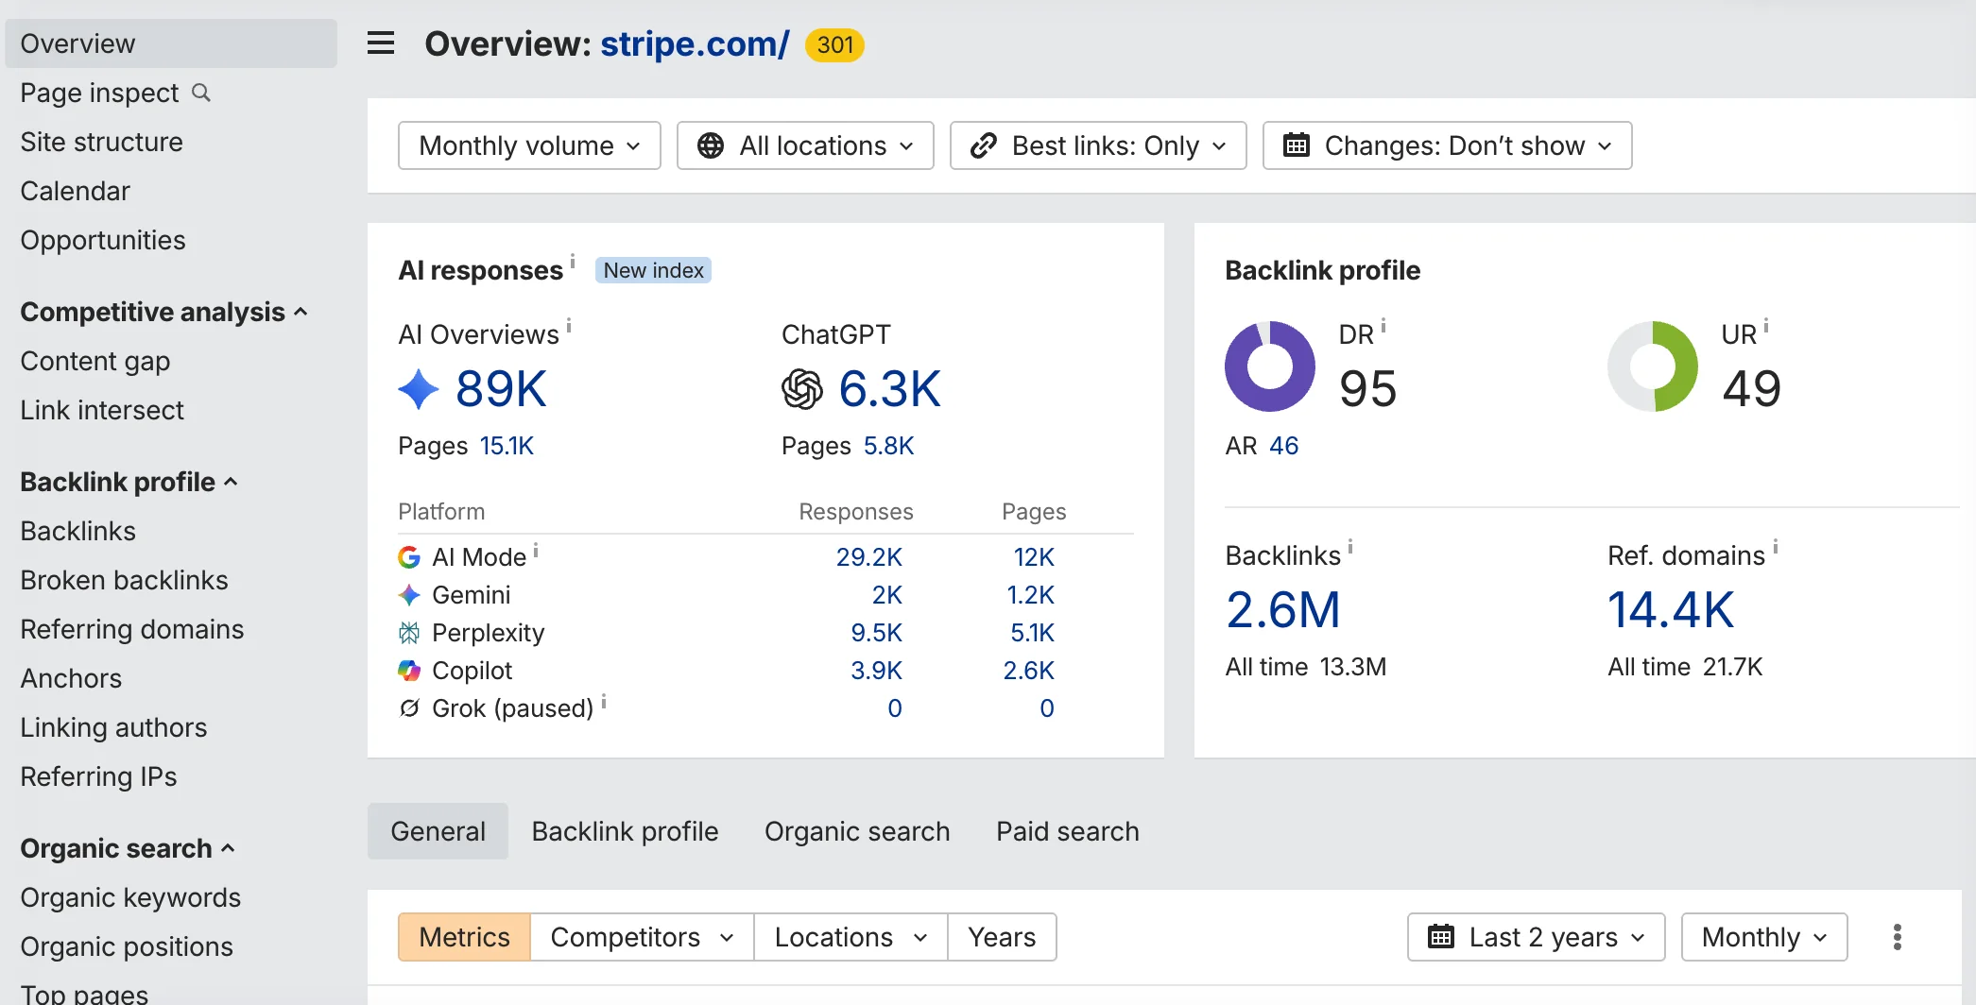Click the 89K AI Overviews value
This screenshot has height=1005, width=1976.
tap(501, 389)
